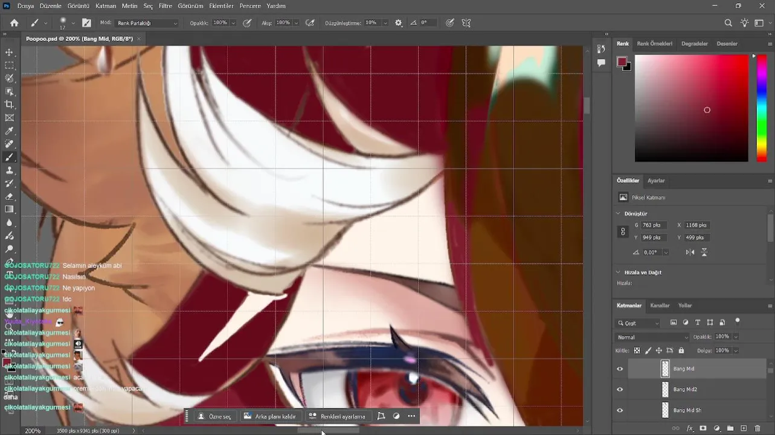
Task: Collapse the Hizala ve Dağıt section
Action: [618, 272]
